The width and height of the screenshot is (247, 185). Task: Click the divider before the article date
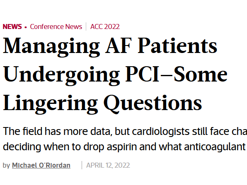tap(82, 165)
